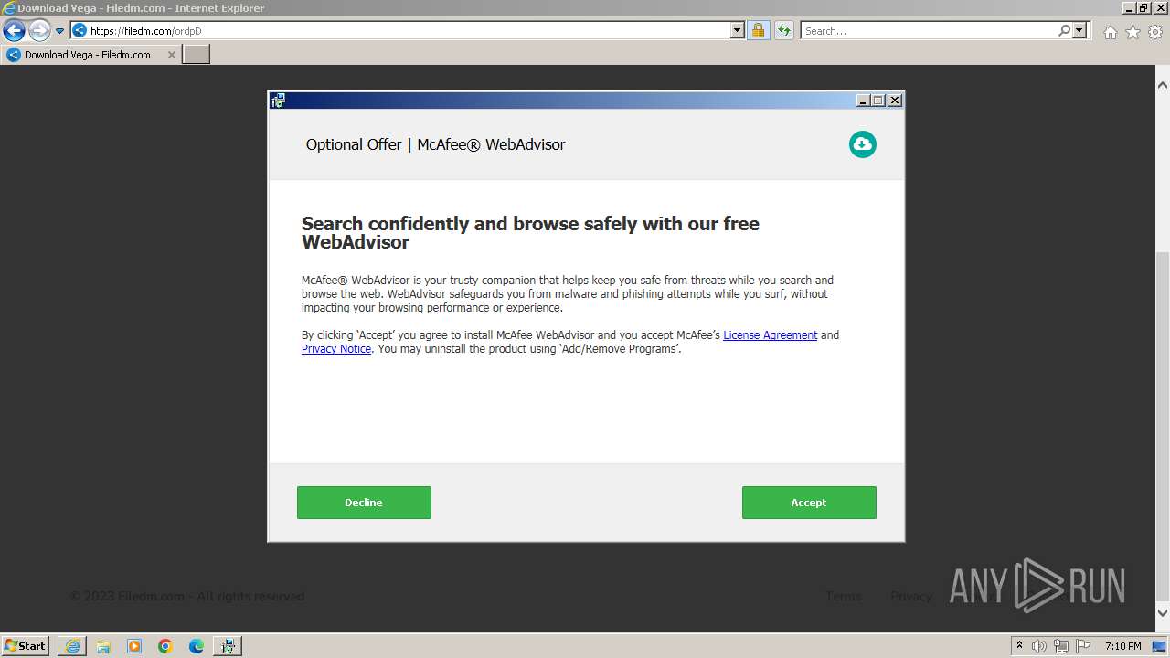Click the Action Center flag icon
Screen dimensions: 1170x658
pyautogui.click(x=1083, y=646)
